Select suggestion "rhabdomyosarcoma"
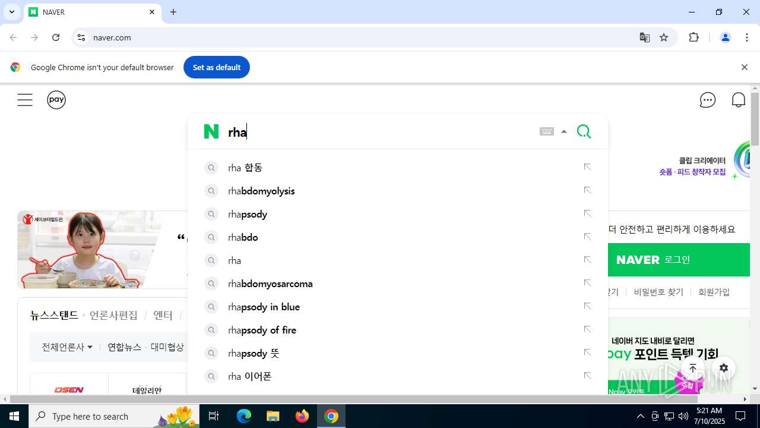The image size is (760, 428). [x=270, y=284]
